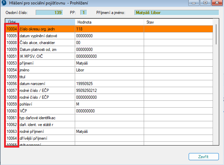Select row 10051 IK MPSV, OIČ
The height and width of the screenshot is (165, 224).
pos(109,56)
